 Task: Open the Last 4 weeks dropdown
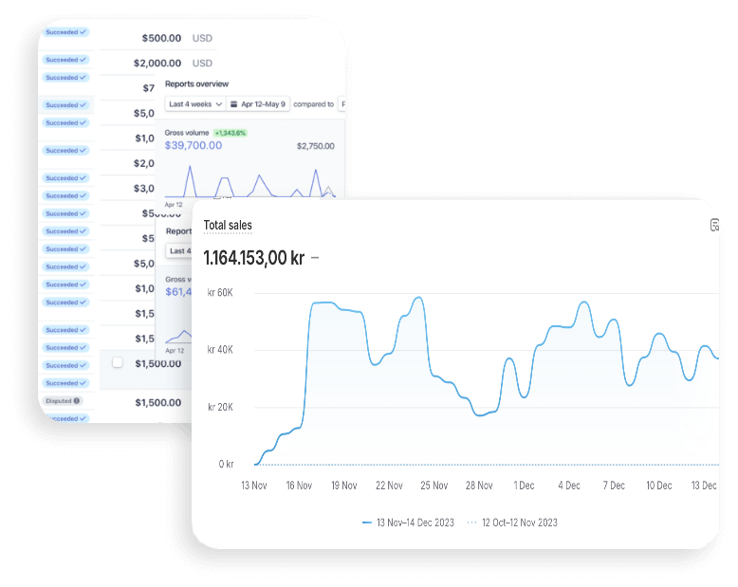(x=195, y=104)
